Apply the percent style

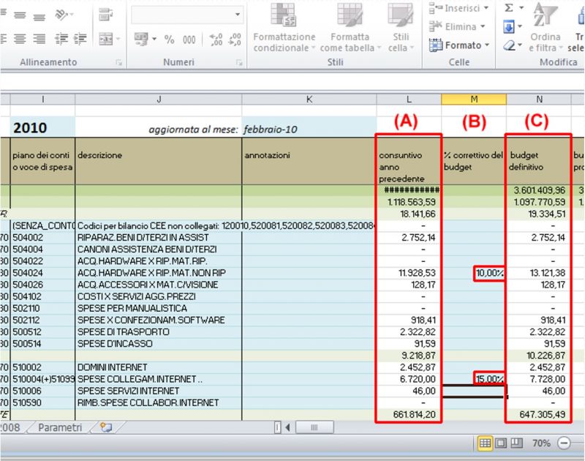click(x=169, y=40)
